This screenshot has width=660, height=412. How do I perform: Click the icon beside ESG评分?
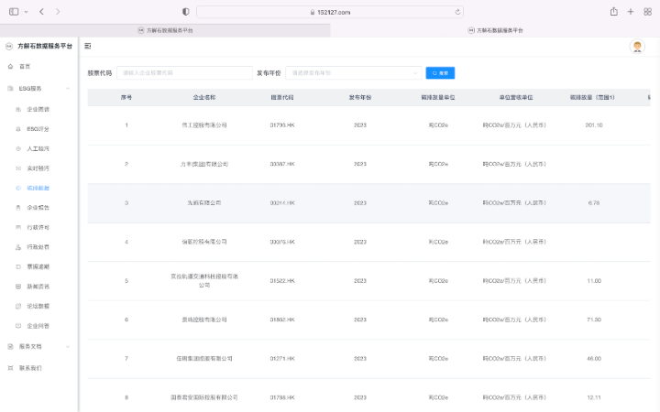point(18,129)
